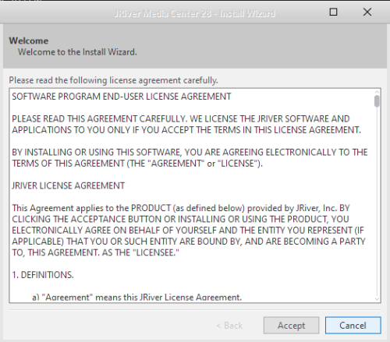This screenshot has width=390, height=342.
Task: Close the Install Wizard window
Action: pyautogui.click(x=367, y=12)
